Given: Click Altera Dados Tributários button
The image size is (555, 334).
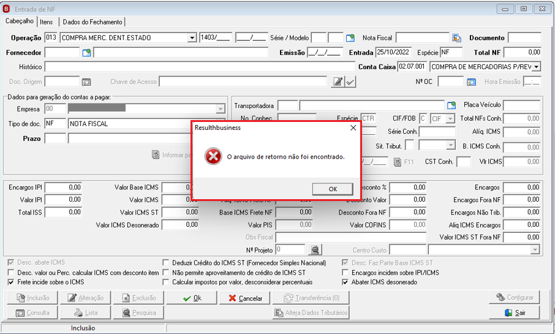Looking at the screenshot, I should tap(311, 313).
